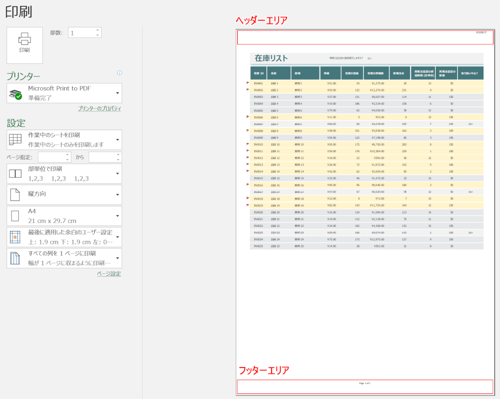The height and width of the screenshot is (399, 500).
Task: Click the inventory list title in preview
Action: (x=271, y=58)
